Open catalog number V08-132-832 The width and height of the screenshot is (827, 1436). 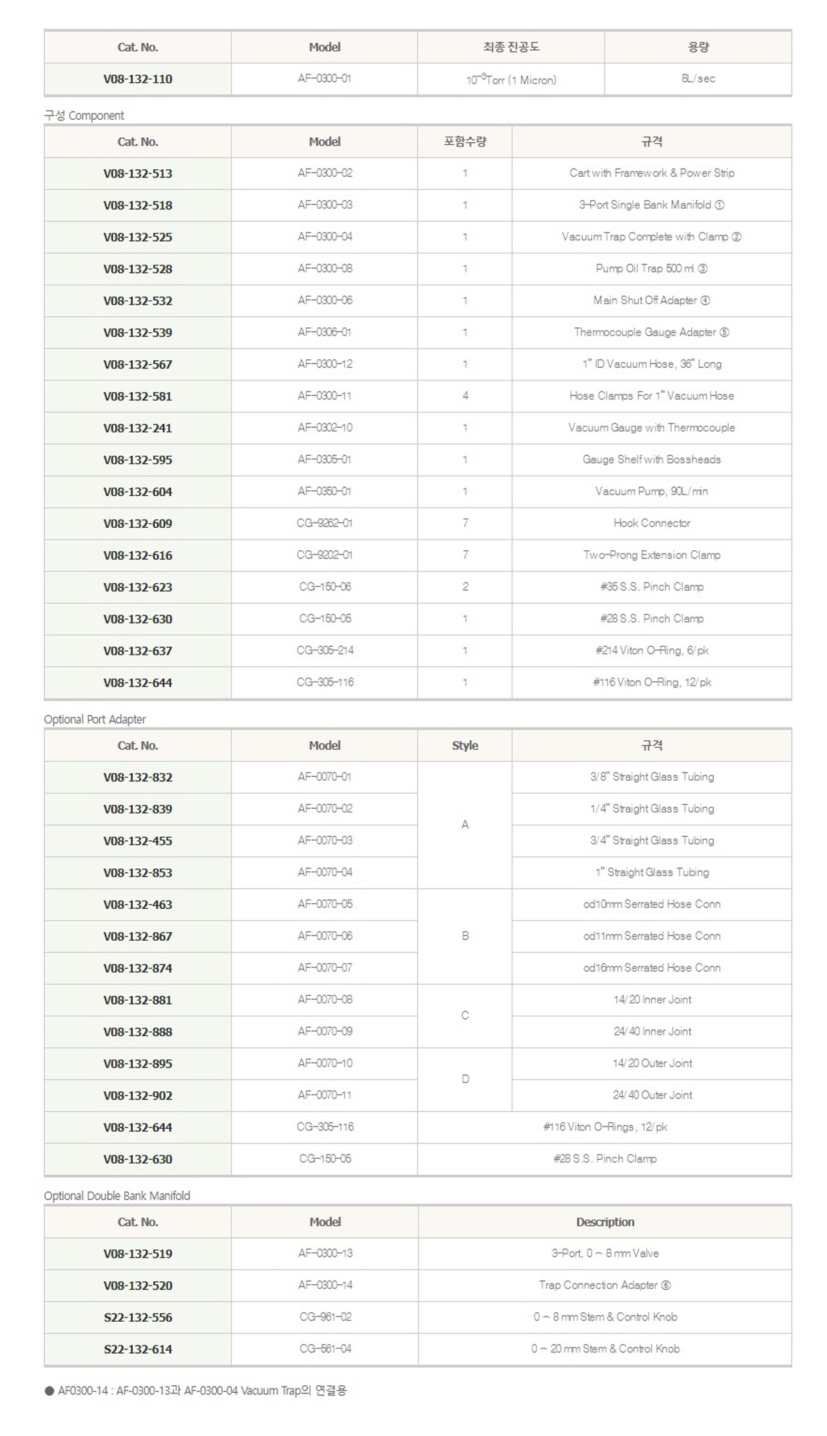coord(138,777)
